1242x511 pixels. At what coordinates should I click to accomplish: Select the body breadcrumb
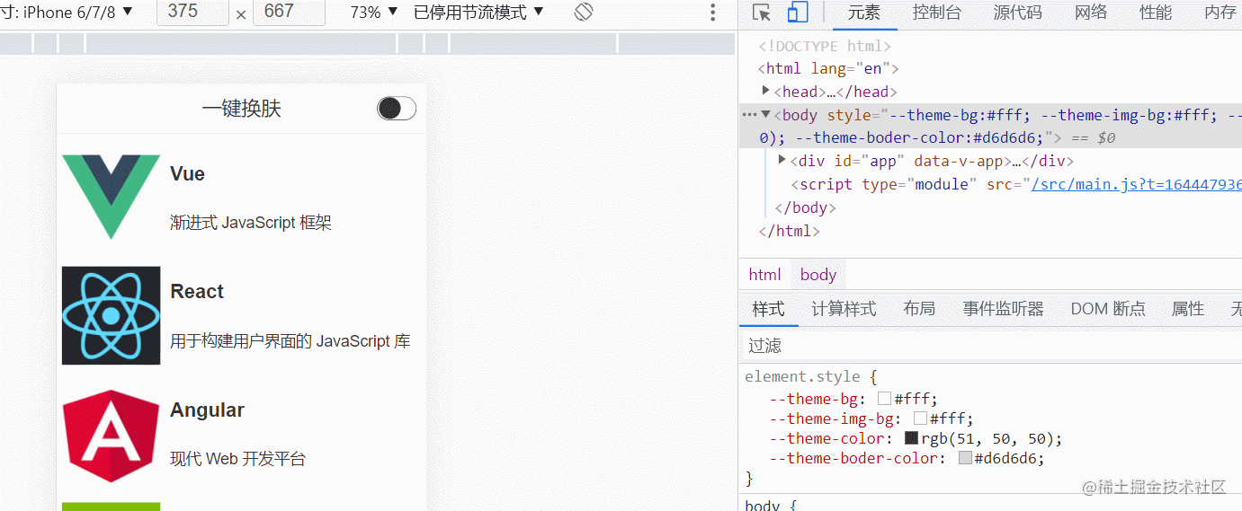(818, 275)
